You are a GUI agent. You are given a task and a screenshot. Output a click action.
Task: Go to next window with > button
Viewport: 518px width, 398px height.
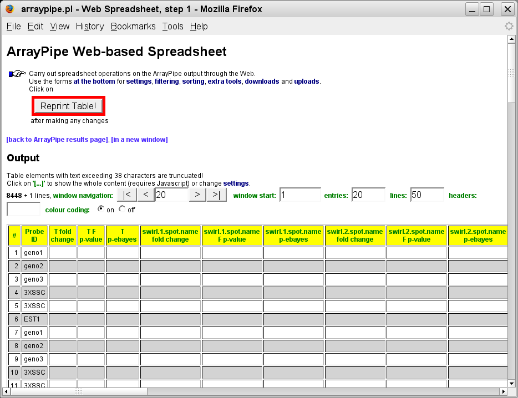click(x=197, y=195)
